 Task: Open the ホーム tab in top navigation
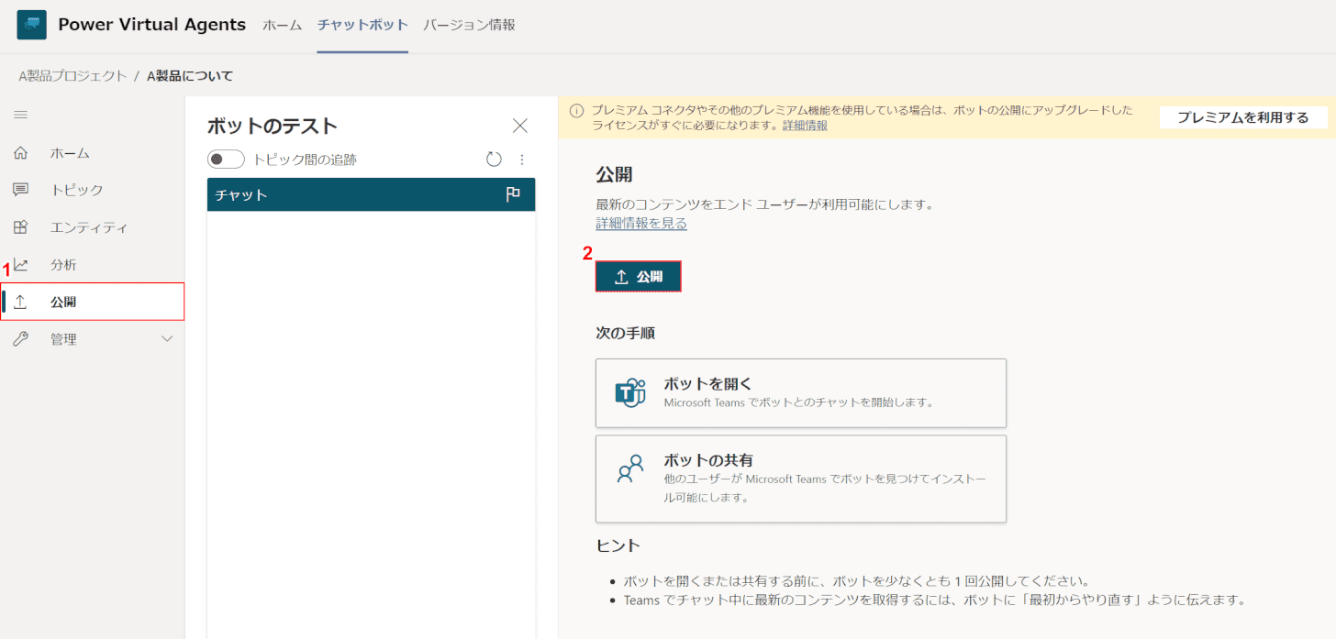pyautogui.click(x=283, y=25)
